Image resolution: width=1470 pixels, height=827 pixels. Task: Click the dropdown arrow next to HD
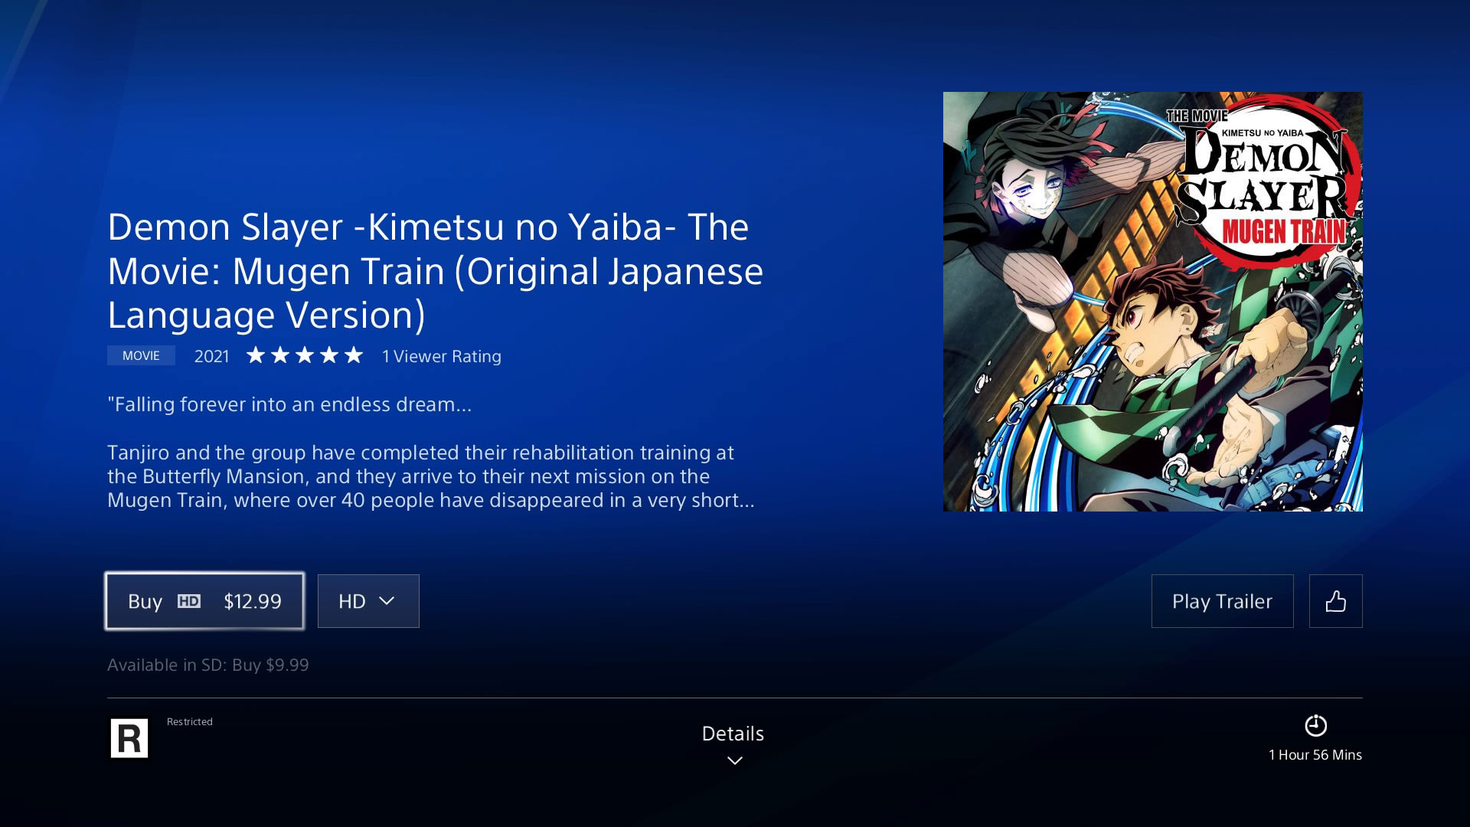[x=387, y=600]
